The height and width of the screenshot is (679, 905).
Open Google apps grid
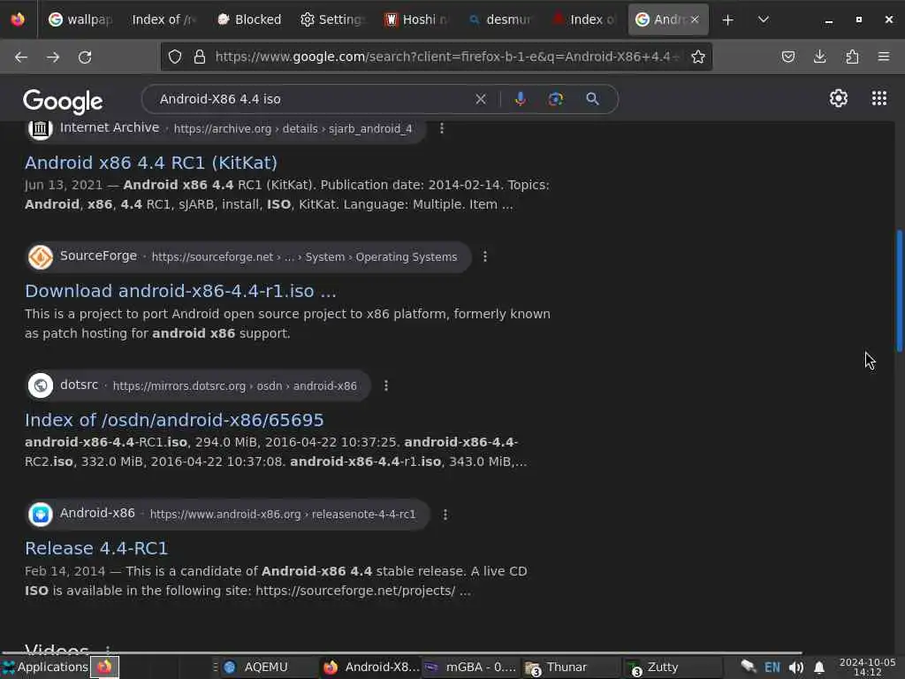879,99
